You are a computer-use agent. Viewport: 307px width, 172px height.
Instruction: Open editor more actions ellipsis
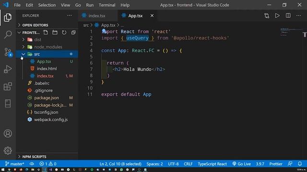click(298, 16)
